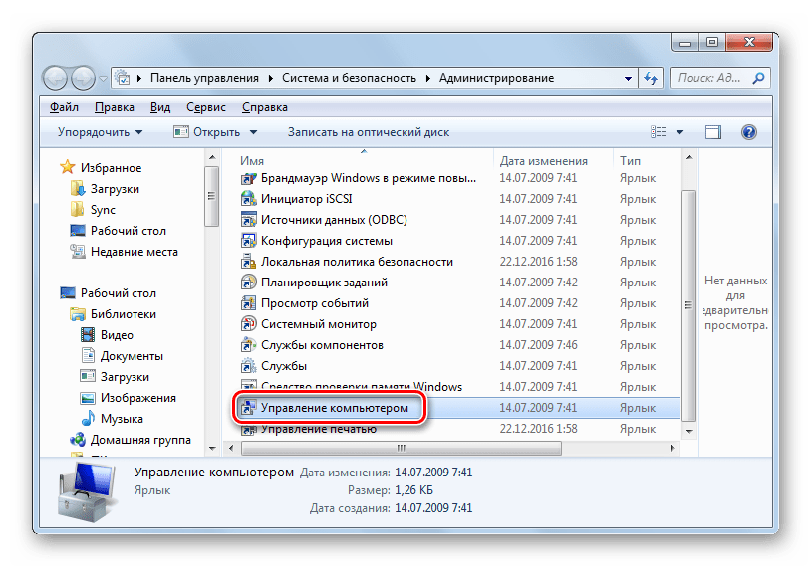Toggle the preview pane icon

pyautogui.click(x=713, y=132)
